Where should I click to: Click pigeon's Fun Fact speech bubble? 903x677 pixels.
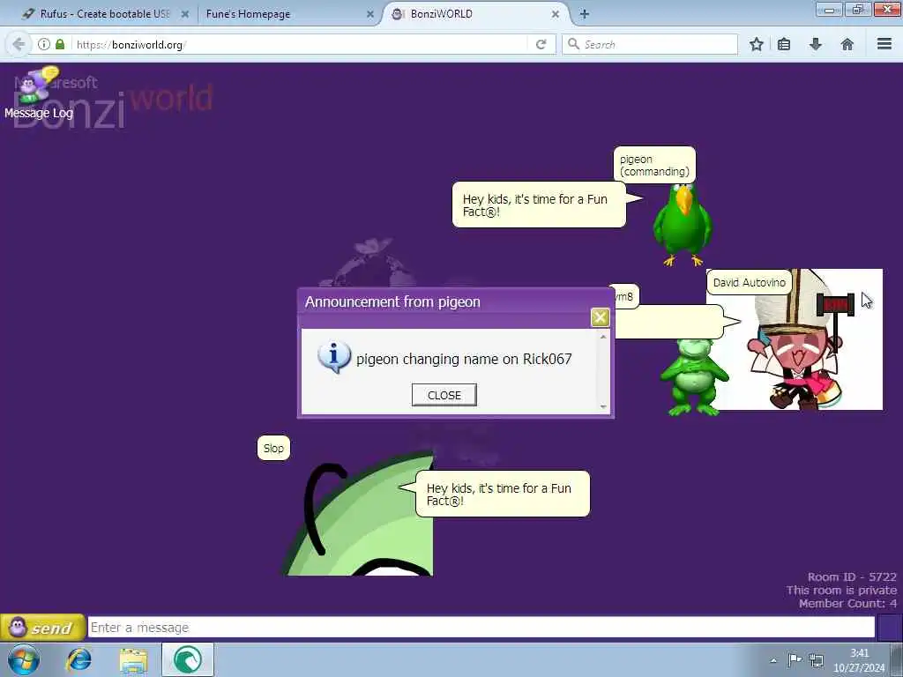tap(539, 205)
